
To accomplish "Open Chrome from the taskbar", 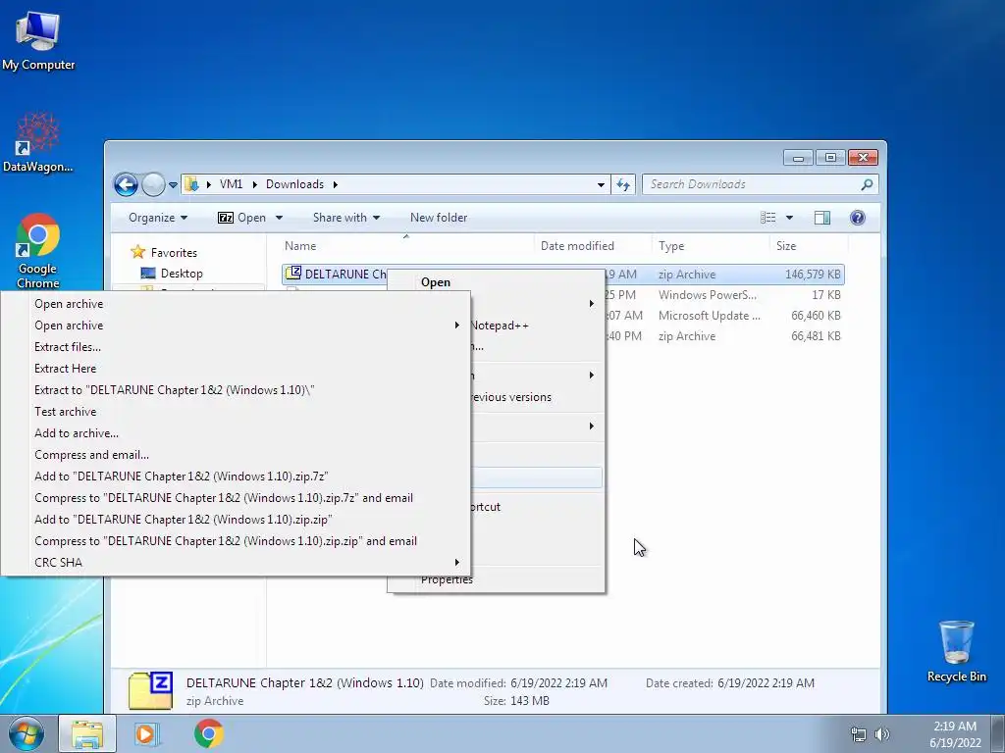I will click(209, 733).
